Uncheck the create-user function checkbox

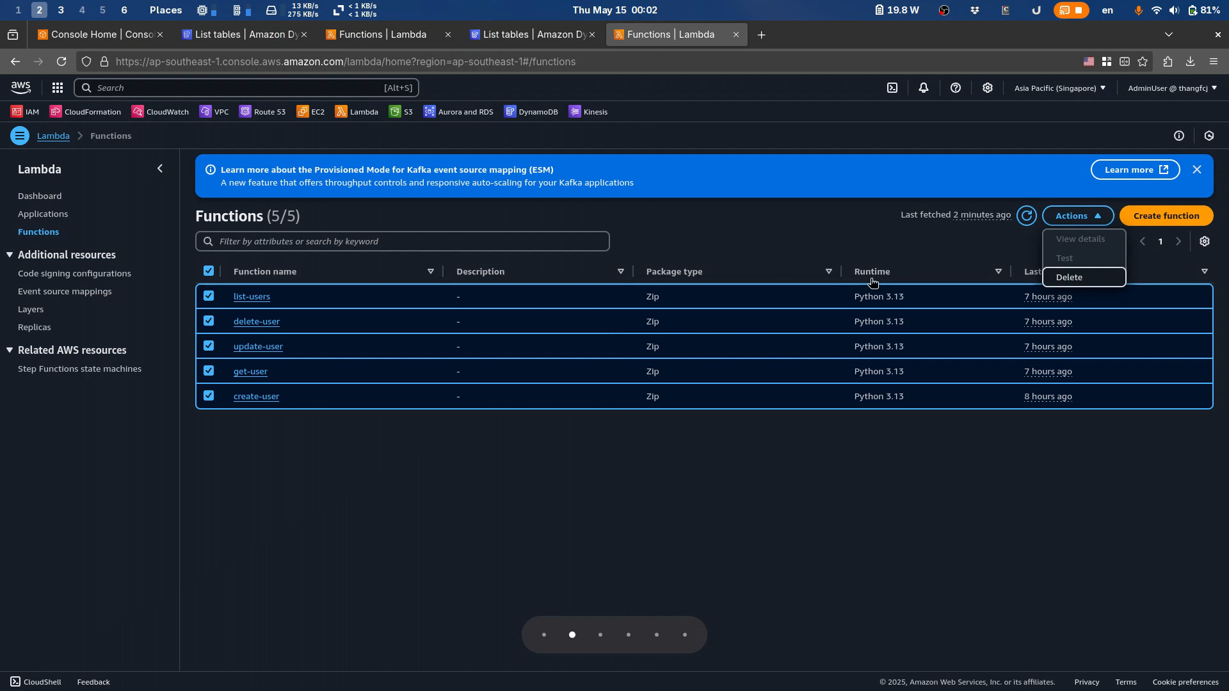(x=209, y=395)
